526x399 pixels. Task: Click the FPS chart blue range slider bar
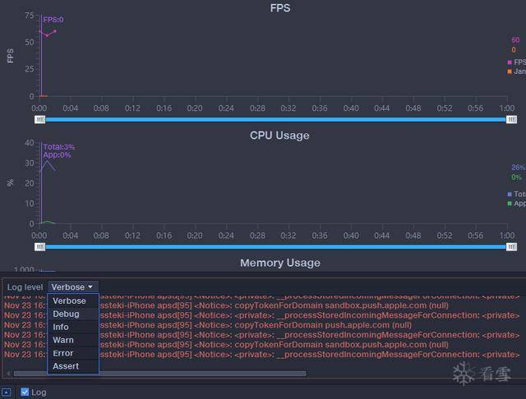(x=275, y=119)
